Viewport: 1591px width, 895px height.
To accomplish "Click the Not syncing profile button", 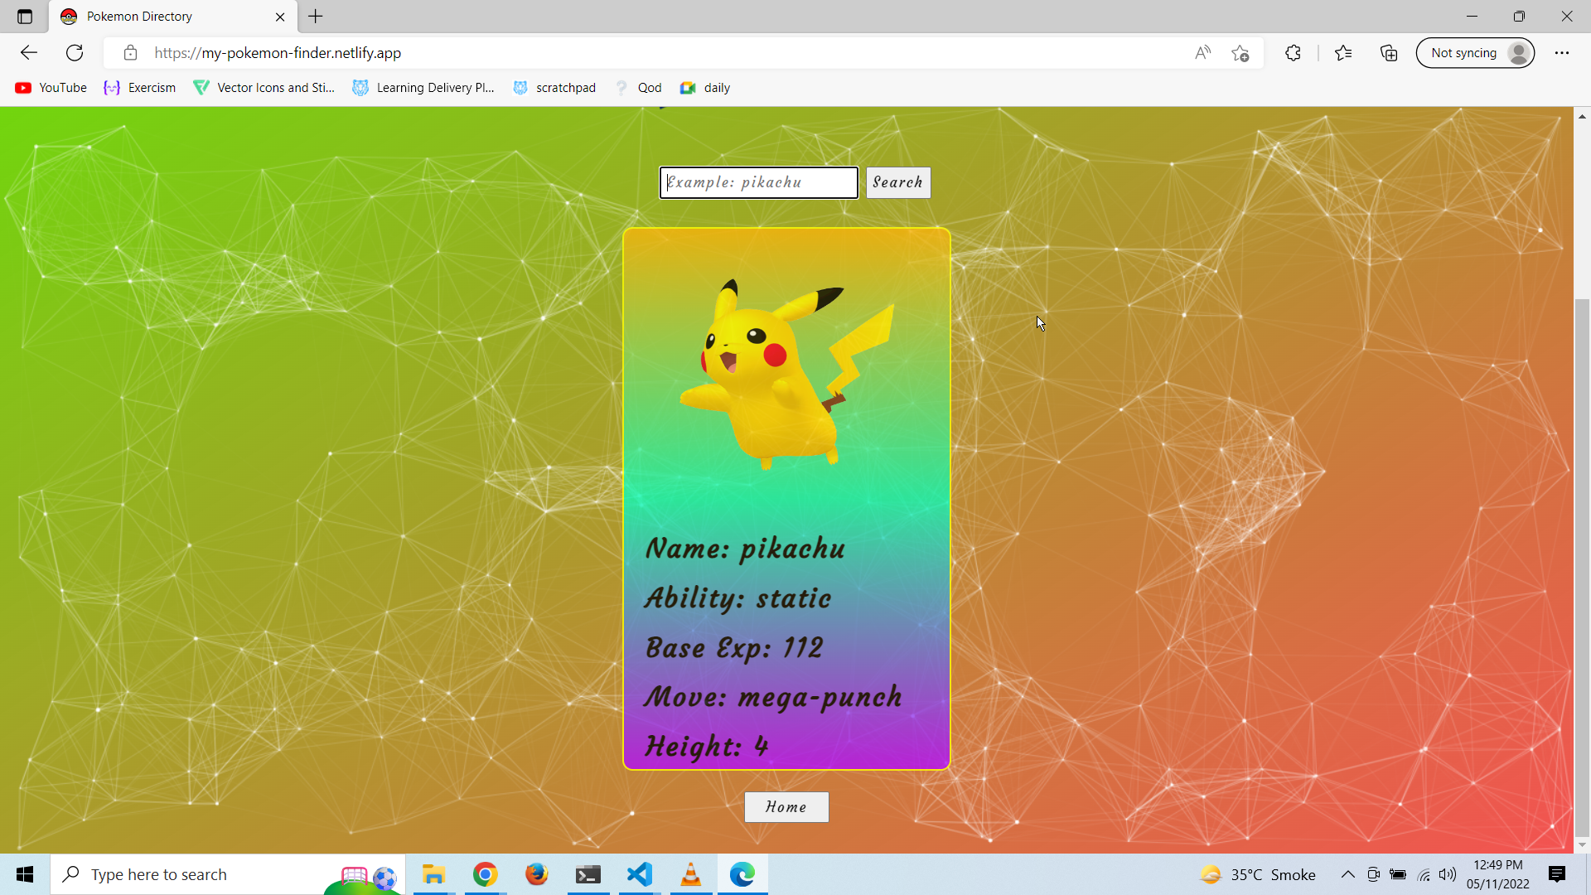I will (1476, 53).
